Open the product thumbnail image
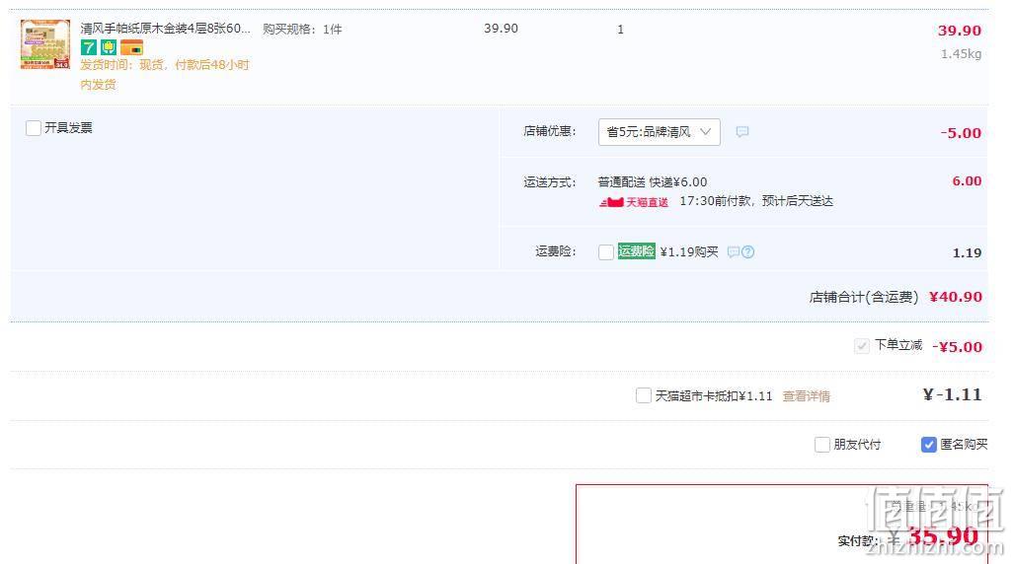 [x=45, y=44]
